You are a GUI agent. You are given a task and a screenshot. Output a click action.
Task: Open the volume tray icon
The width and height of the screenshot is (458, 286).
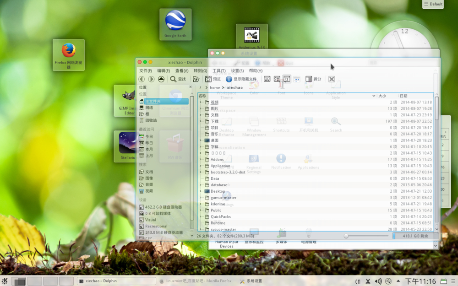click(x=378, y=281)
